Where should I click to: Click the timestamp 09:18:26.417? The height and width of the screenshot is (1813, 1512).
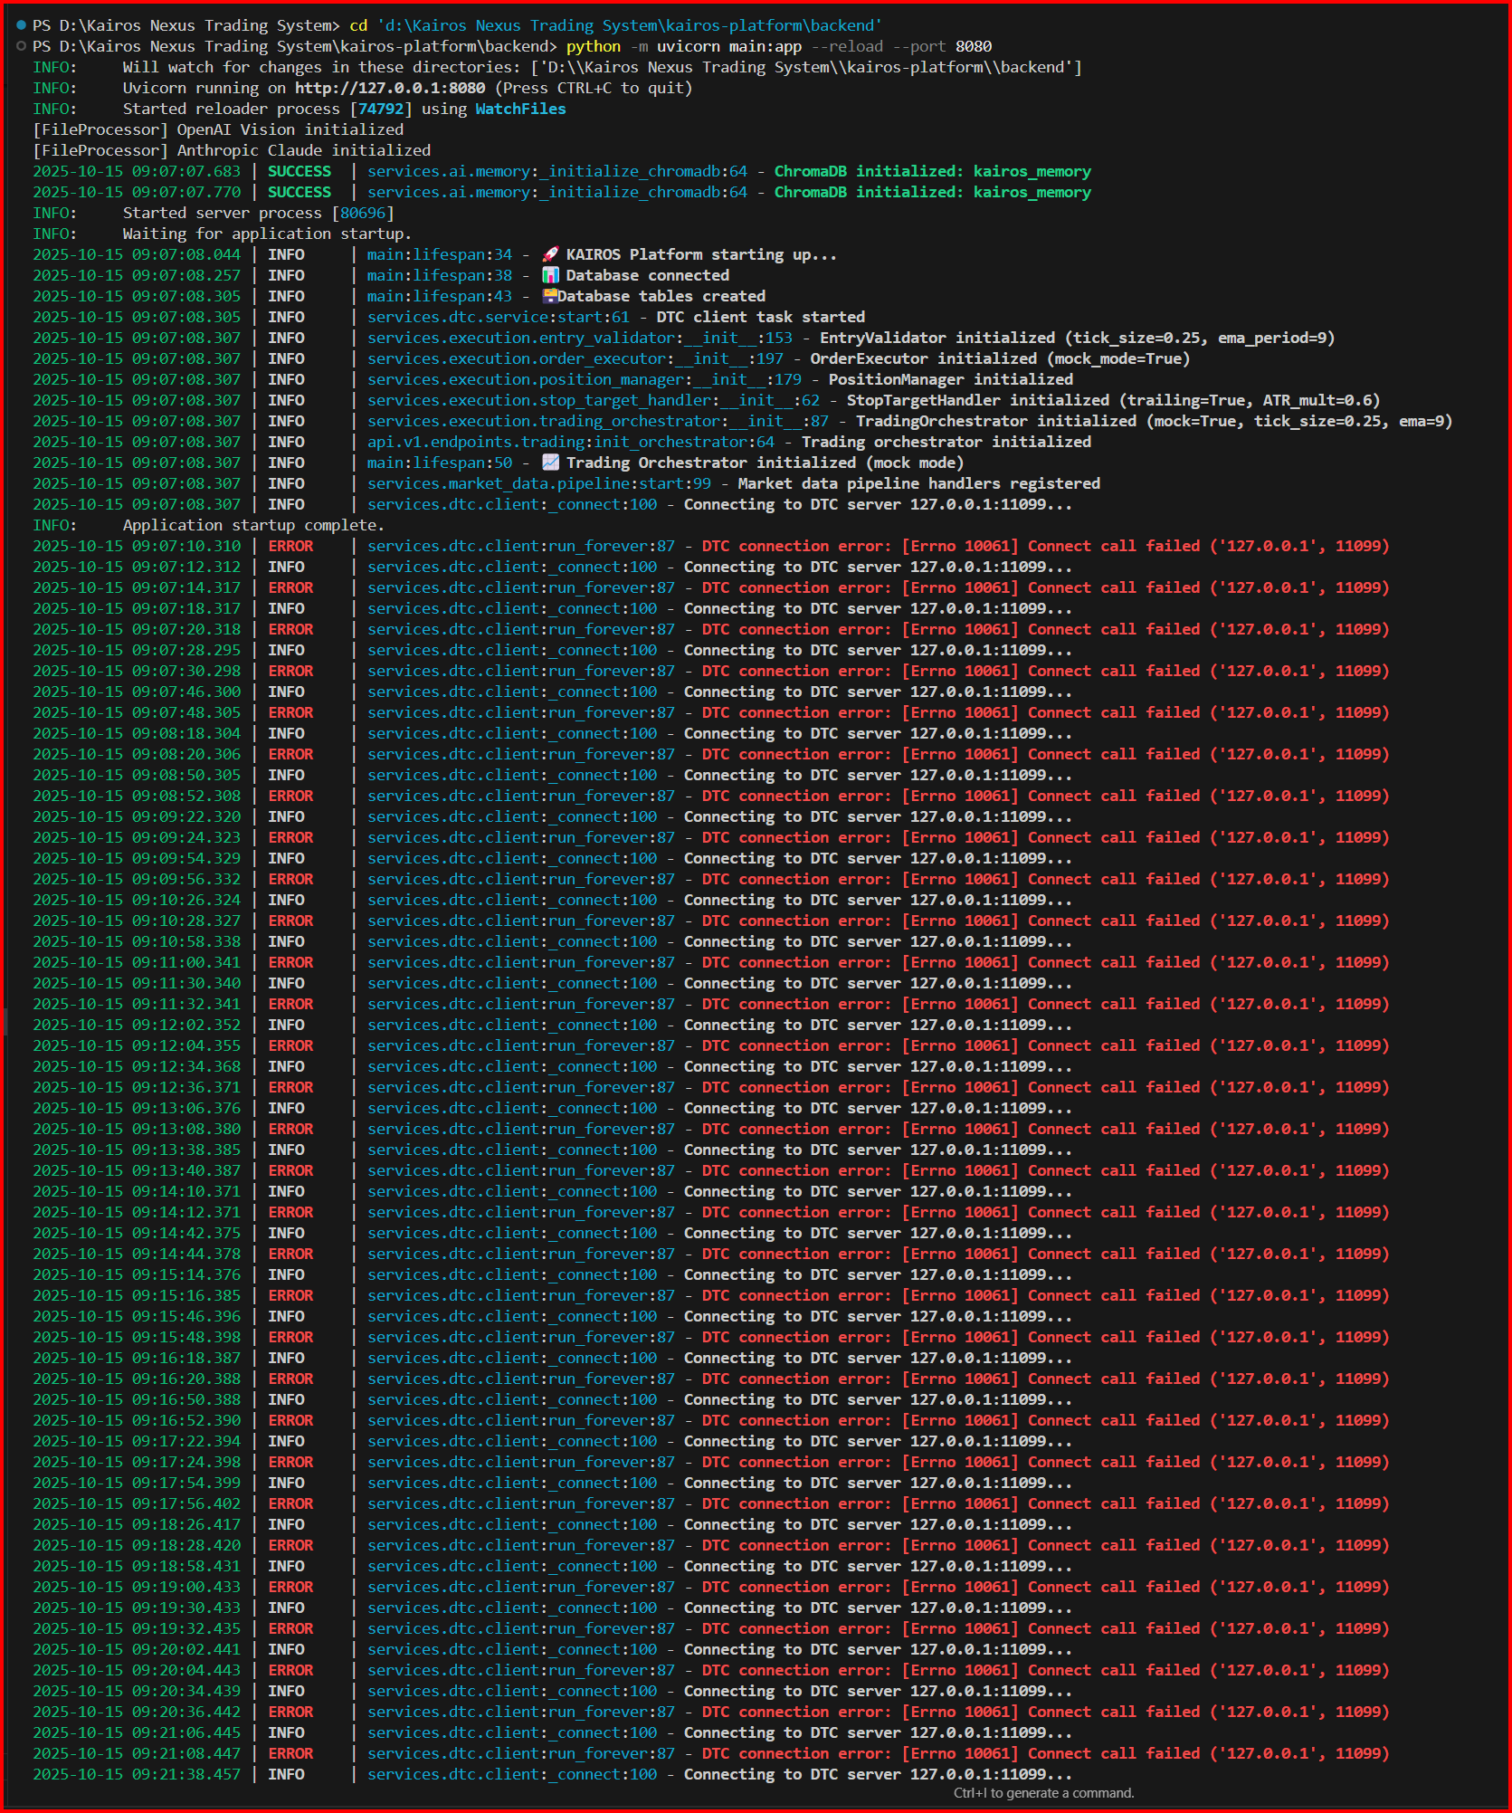[x=137, y=1524]
